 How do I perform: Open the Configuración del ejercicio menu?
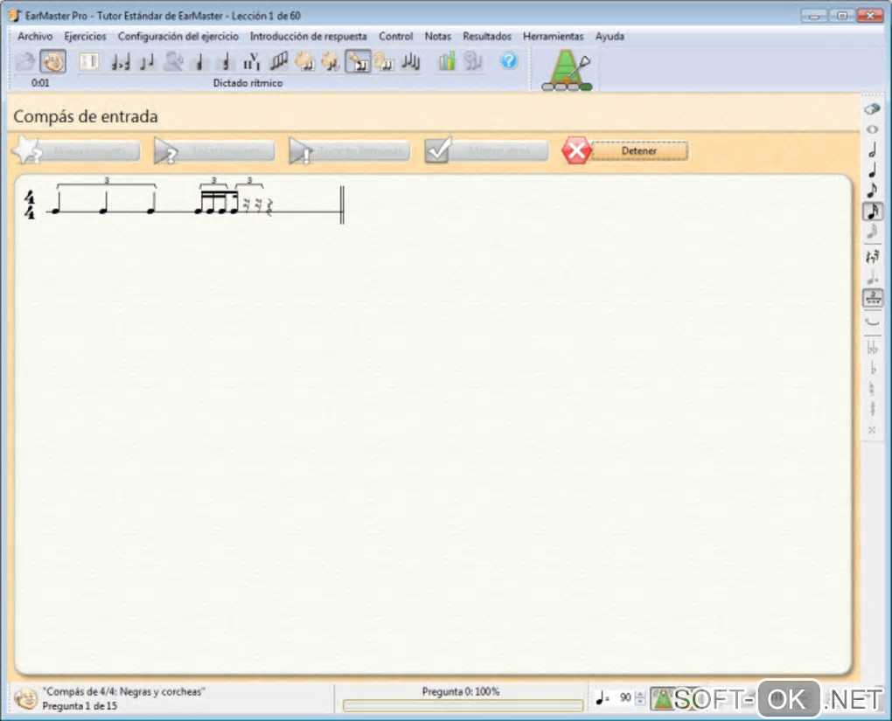coord(178,37)
